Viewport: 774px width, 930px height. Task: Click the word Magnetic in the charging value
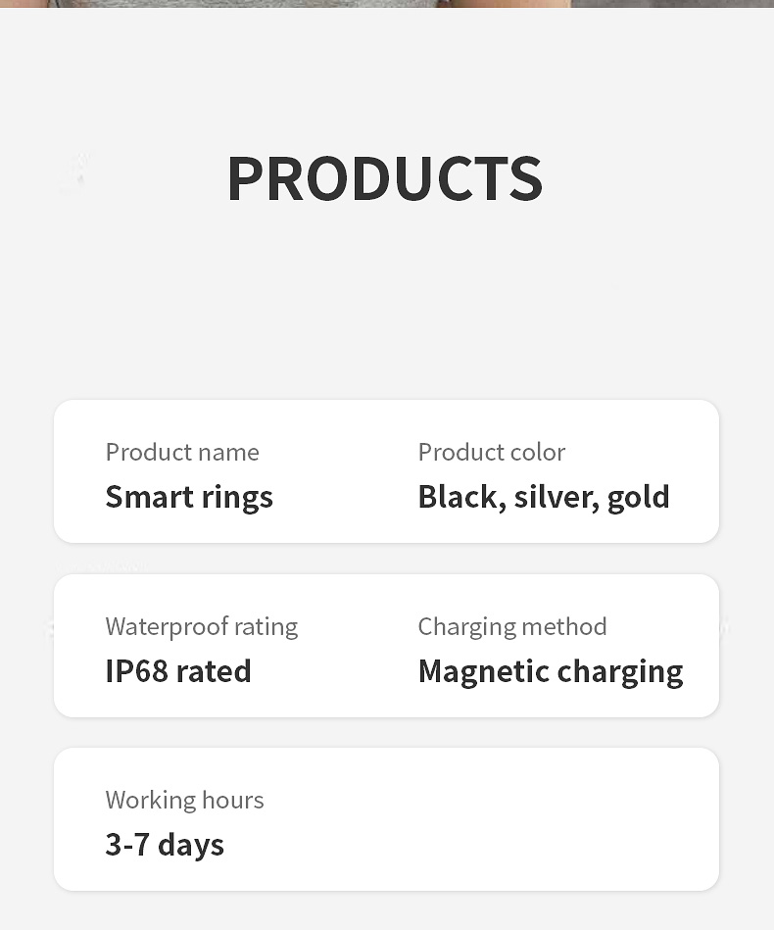483,672
